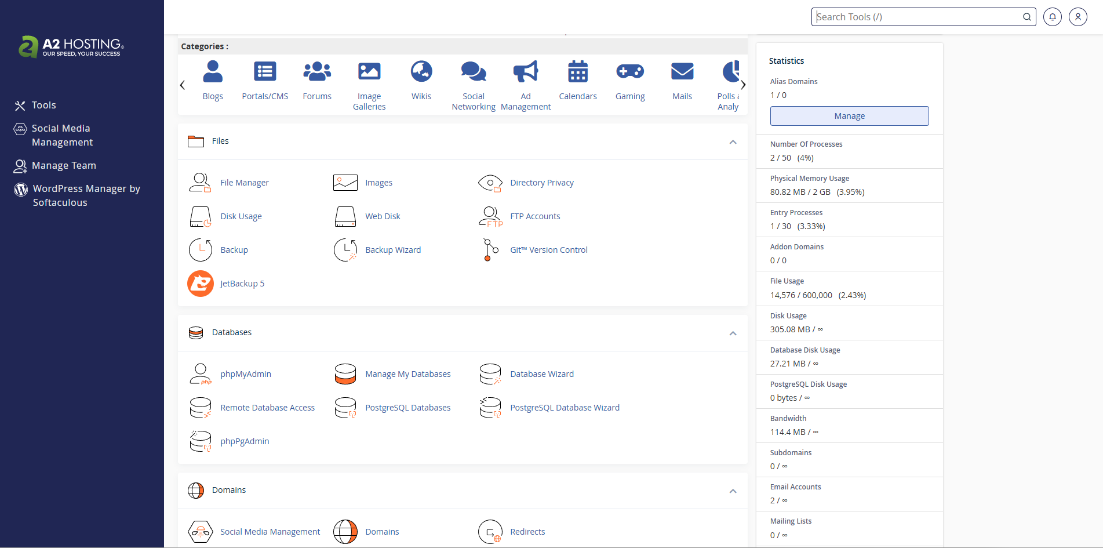Collapse the Domains section
Viewport: 1103px width, 548px height.
coord(733,491)
